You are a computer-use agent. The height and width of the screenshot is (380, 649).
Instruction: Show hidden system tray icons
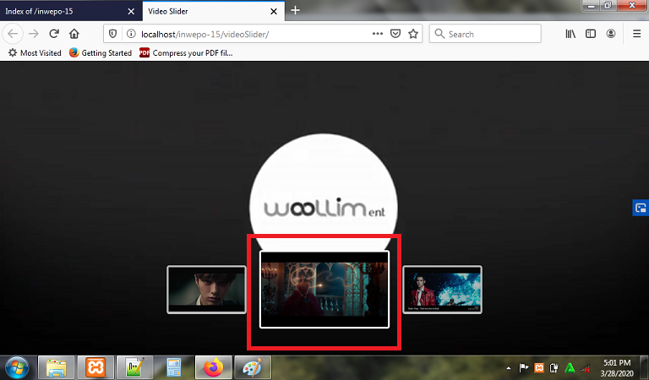(x=509, y=367)
